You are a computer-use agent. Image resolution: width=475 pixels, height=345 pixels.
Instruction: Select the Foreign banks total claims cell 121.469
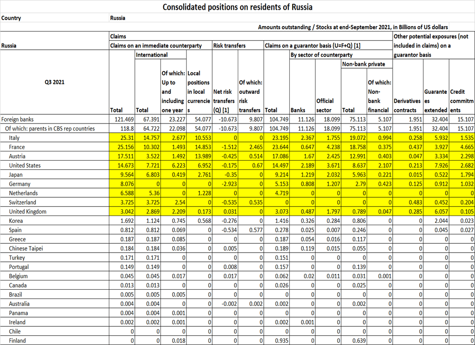coord(122,119)
